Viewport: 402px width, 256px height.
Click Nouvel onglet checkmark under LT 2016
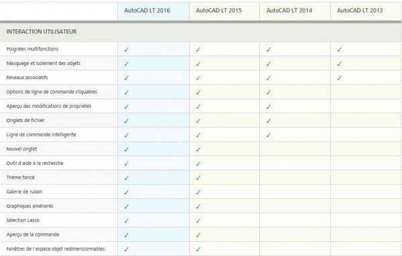[x=126, y=149]
